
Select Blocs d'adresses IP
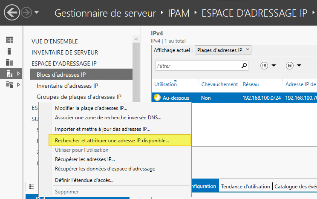[81, 74]
